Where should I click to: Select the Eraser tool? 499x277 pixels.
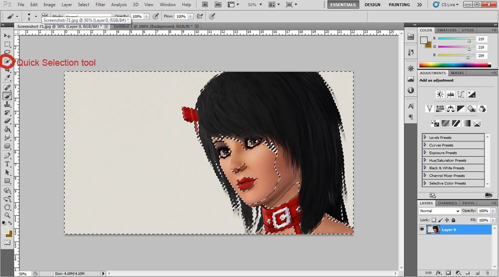pos(7,121)
